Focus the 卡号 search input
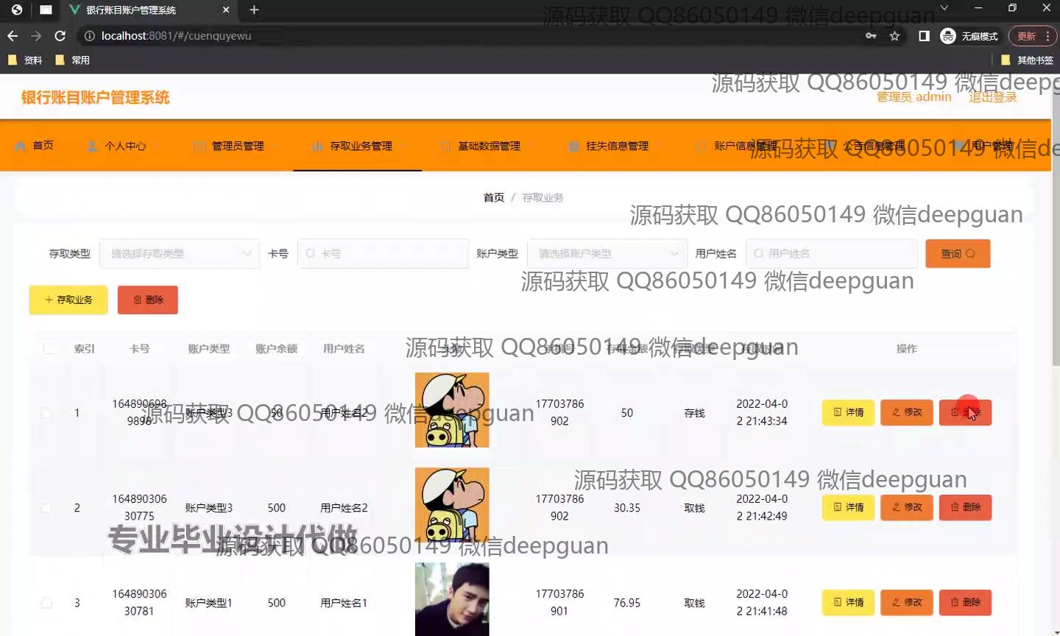Image resolution: width=1060 pixels, height=636 pixels. tap(383, 253)
